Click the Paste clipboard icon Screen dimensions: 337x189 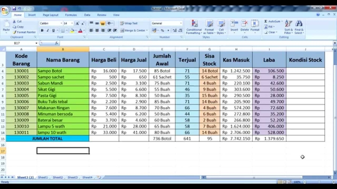coord(6,25)
